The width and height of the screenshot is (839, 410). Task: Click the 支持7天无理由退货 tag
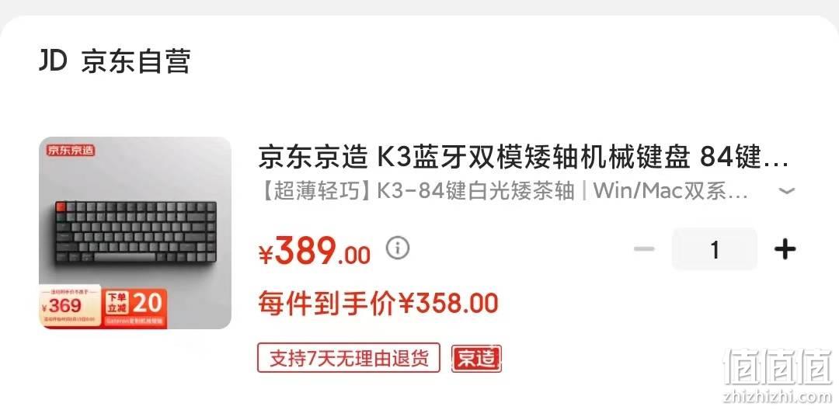(x=349, y=358)
